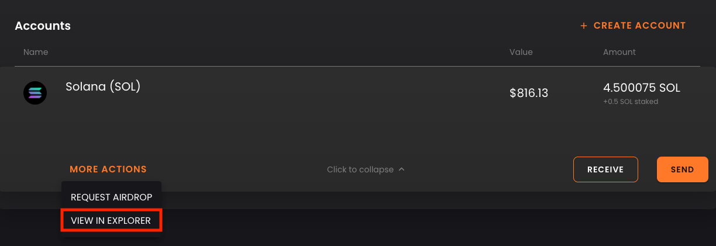Click the Create Account link text
The image size is (716, 246).
pos(639,26)
